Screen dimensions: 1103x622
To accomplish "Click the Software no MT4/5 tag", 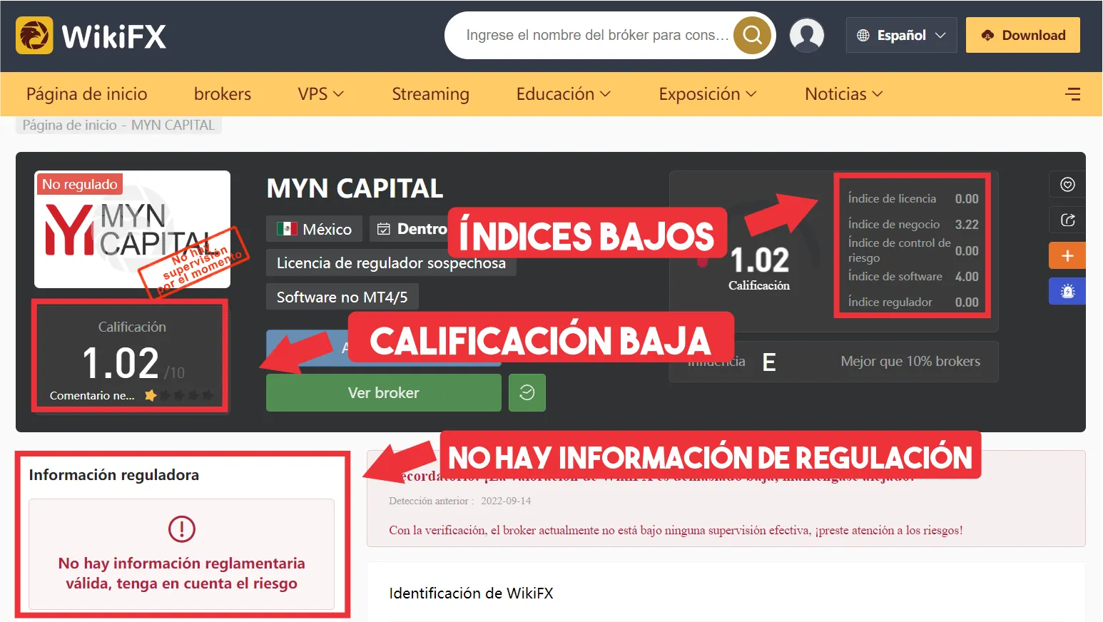I will pyautogui.click(x=342, y=297).
